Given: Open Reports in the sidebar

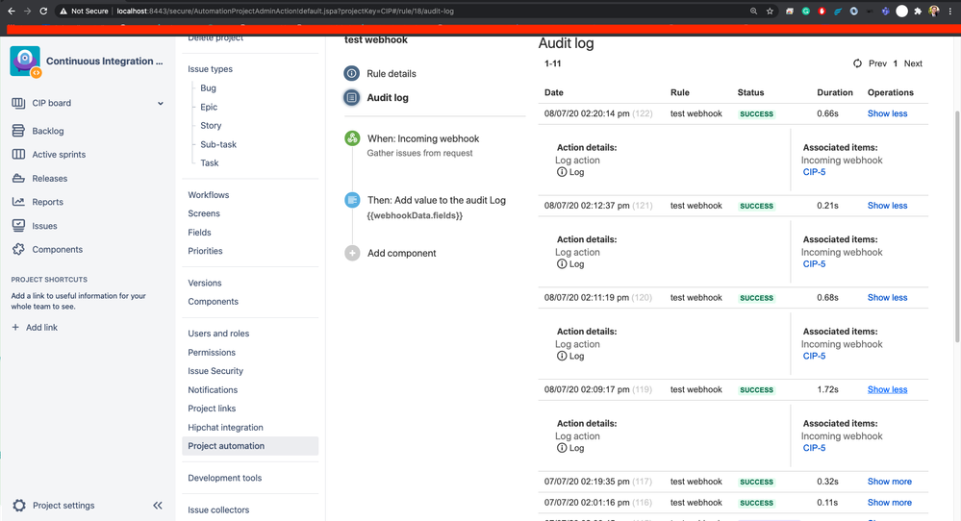Looking at the screenshot, I should click(47, 202).
